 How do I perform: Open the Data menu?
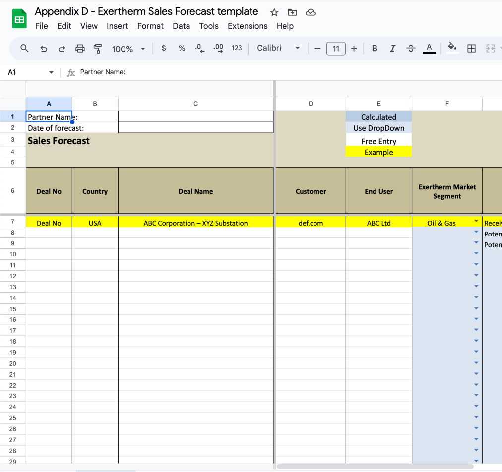point(181,26)
